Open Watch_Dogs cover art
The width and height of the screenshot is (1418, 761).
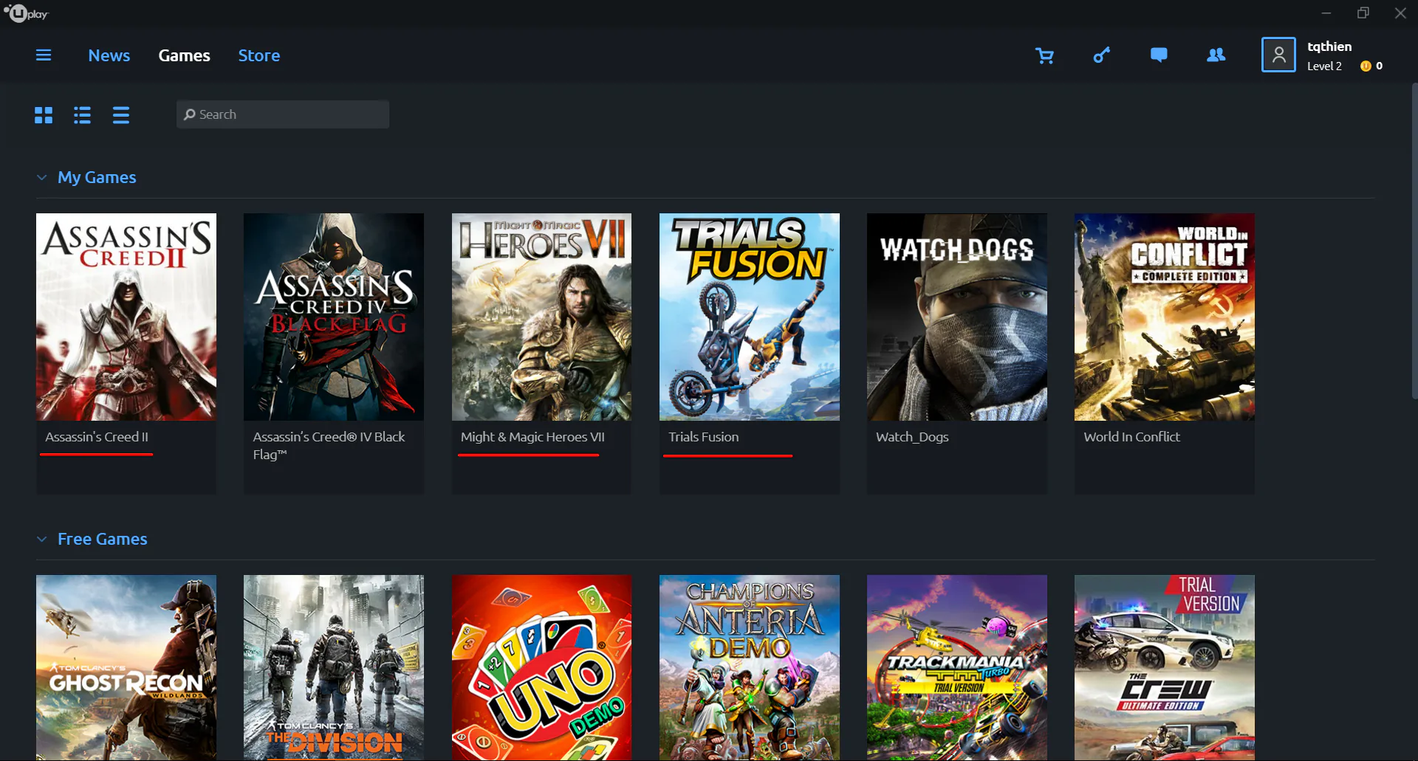[x=957, y=317]
